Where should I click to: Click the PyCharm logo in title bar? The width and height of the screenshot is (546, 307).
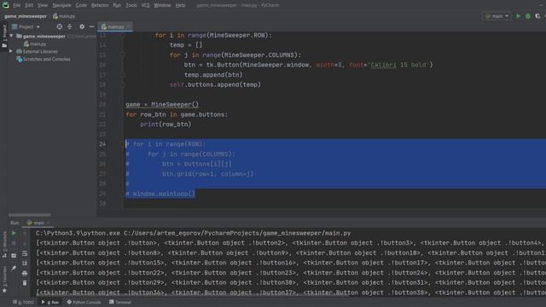click(5, 5)
